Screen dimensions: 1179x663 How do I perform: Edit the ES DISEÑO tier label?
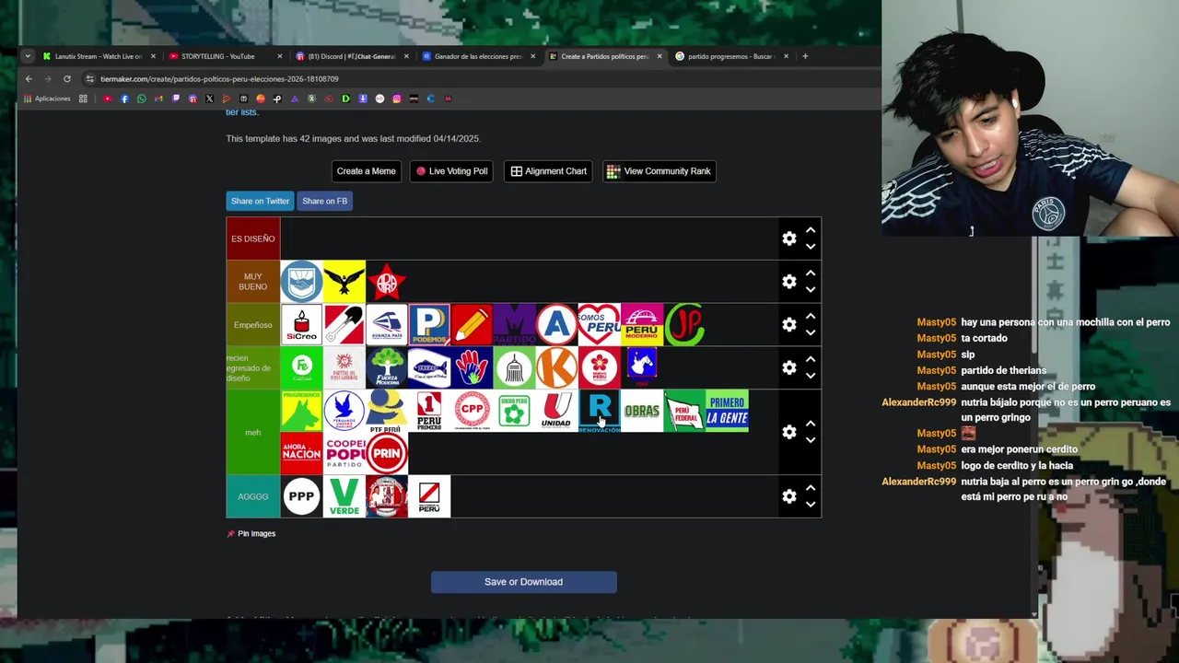tap(253, 238)
